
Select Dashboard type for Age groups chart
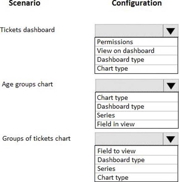point(137,106)
